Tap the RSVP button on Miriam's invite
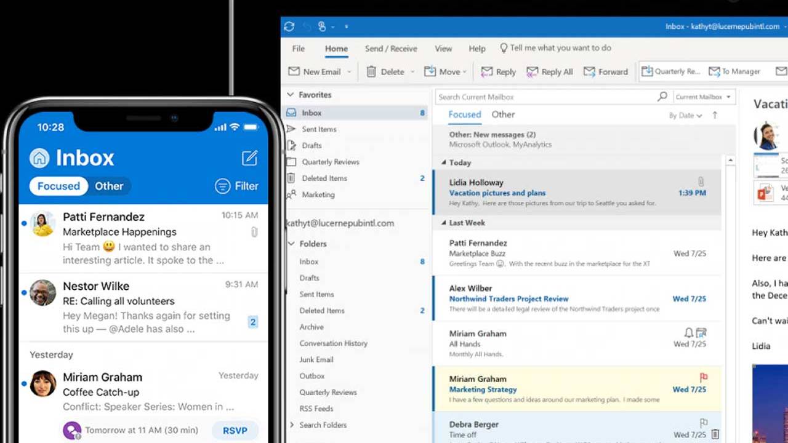Screen dimensions: 788x443 coord(235,431)
